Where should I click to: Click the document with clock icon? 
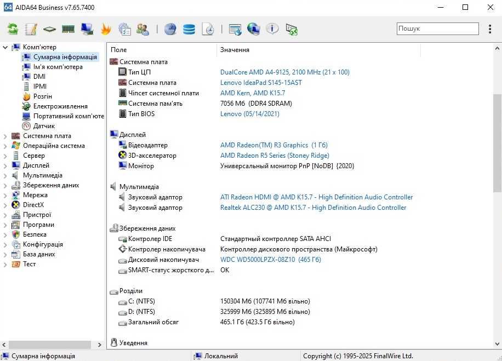[208, 29]
